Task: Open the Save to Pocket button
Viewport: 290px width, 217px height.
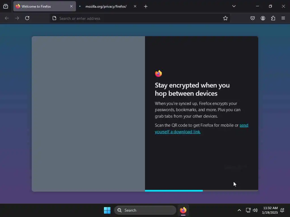Action: point(252,18)
